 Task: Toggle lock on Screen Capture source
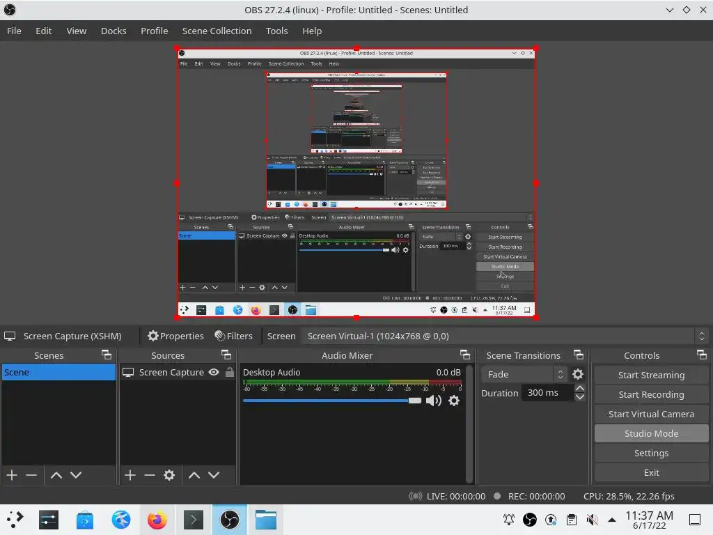coord(230,372)
